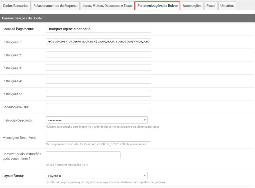255x188 pixels.
Task: Go to the Automações tab
Action: point(192,6)
